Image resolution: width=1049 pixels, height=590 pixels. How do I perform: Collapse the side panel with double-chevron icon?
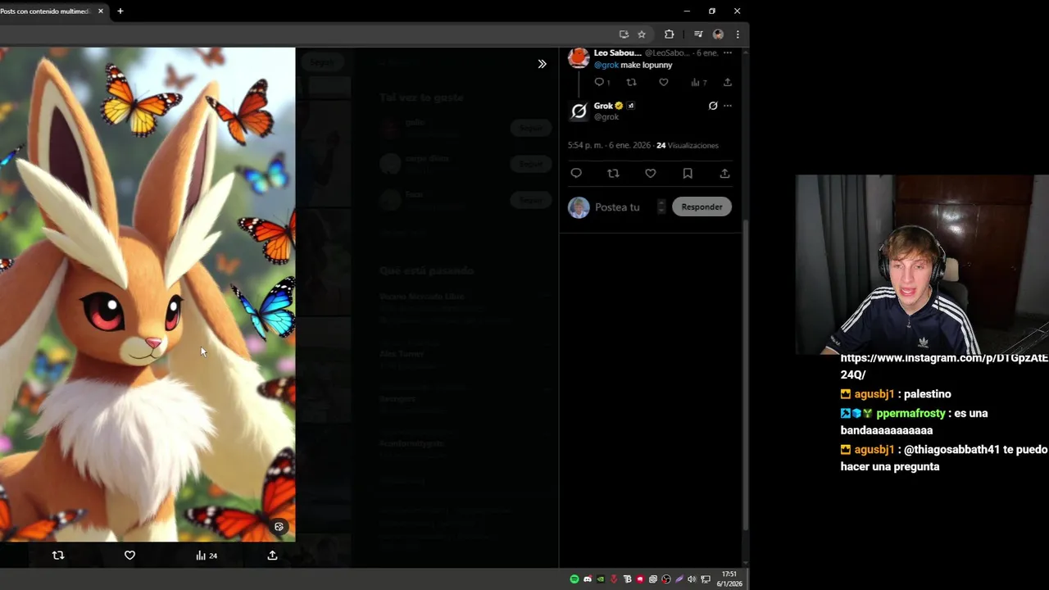pos(542,64)
